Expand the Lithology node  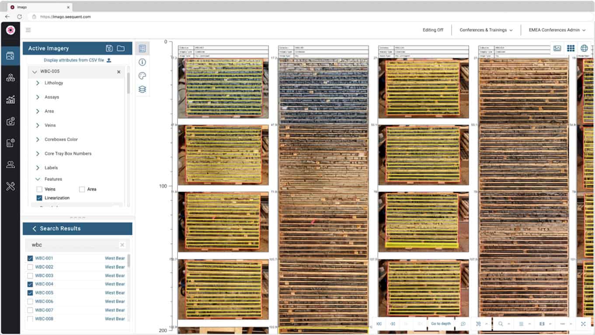(38, 83)
